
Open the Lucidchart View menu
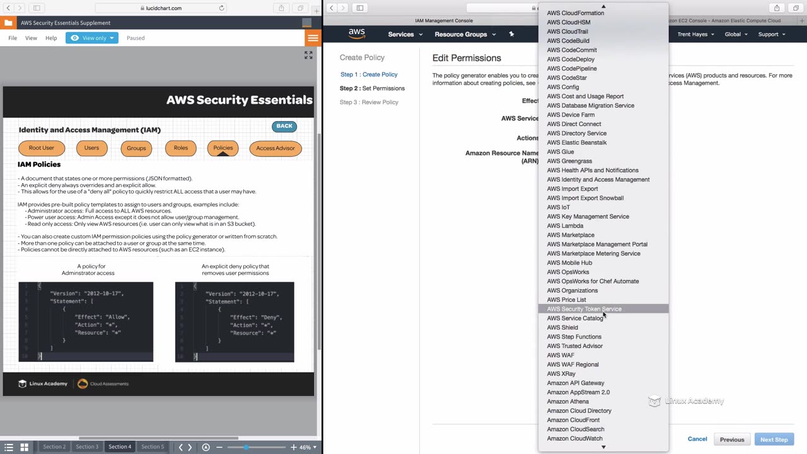point(31,38)
